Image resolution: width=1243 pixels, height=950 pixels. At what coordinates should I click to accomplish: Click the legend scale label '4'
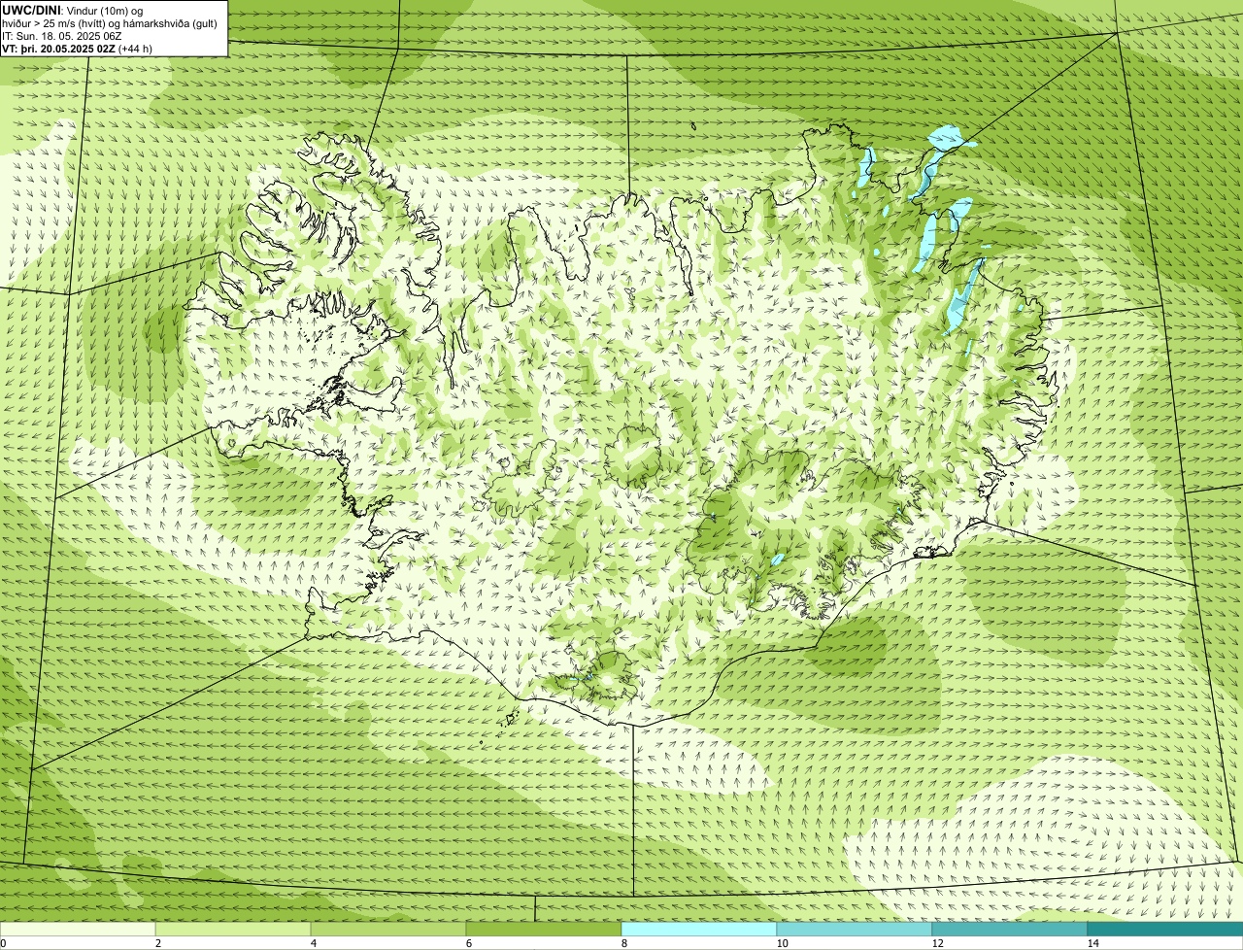coord(313,943)
